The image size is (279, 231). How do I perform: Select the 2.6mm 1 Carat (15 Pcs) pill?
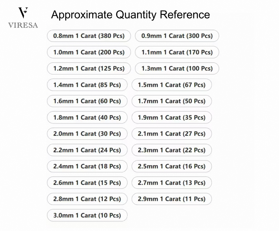[x=87, y=183]
